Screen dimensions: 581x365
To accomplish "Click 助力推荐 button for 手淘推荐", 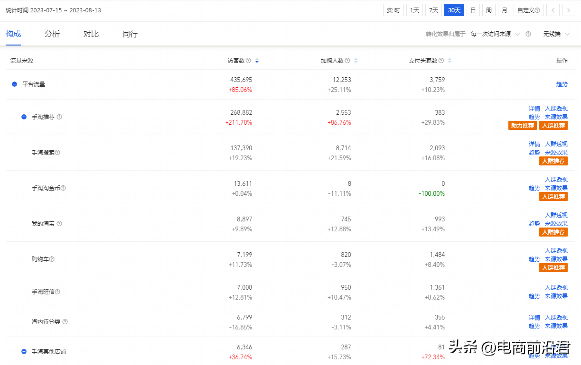I will [523, 126].
